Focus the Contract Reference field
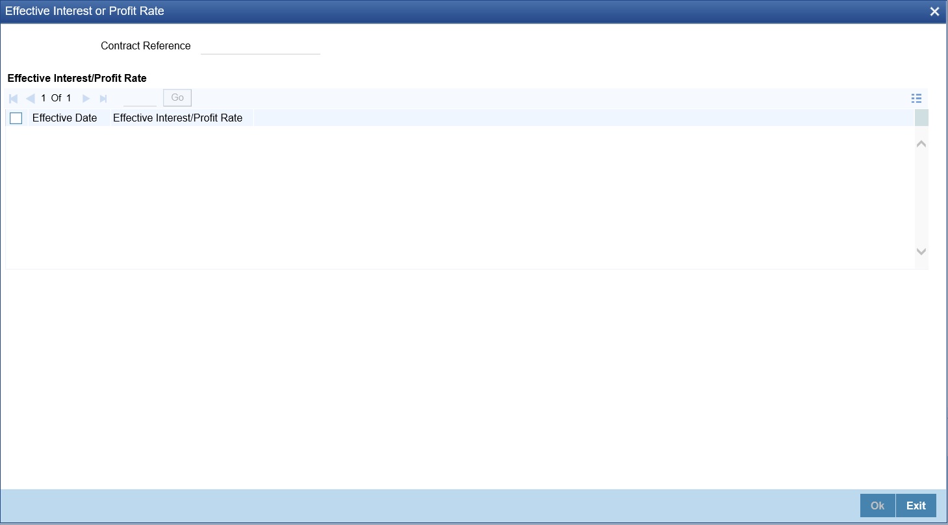The width and height of the screenshot is (948, 525). (261, 45)
